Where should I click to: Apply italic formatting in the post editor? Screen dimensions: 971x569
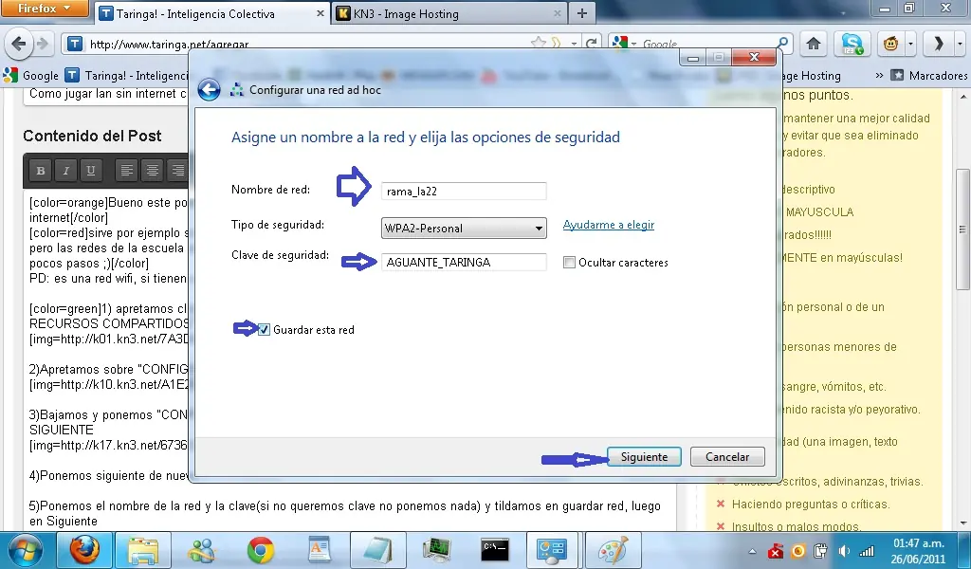point(65,171)
